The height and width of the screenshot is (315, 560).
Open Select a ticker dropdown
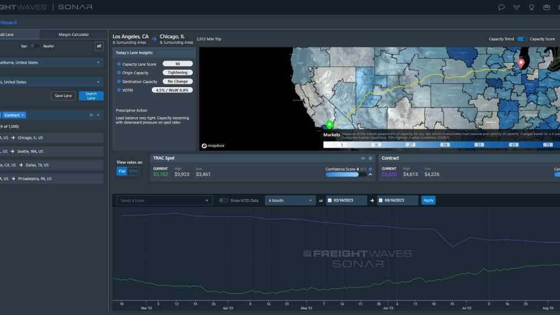coord(165,200)
